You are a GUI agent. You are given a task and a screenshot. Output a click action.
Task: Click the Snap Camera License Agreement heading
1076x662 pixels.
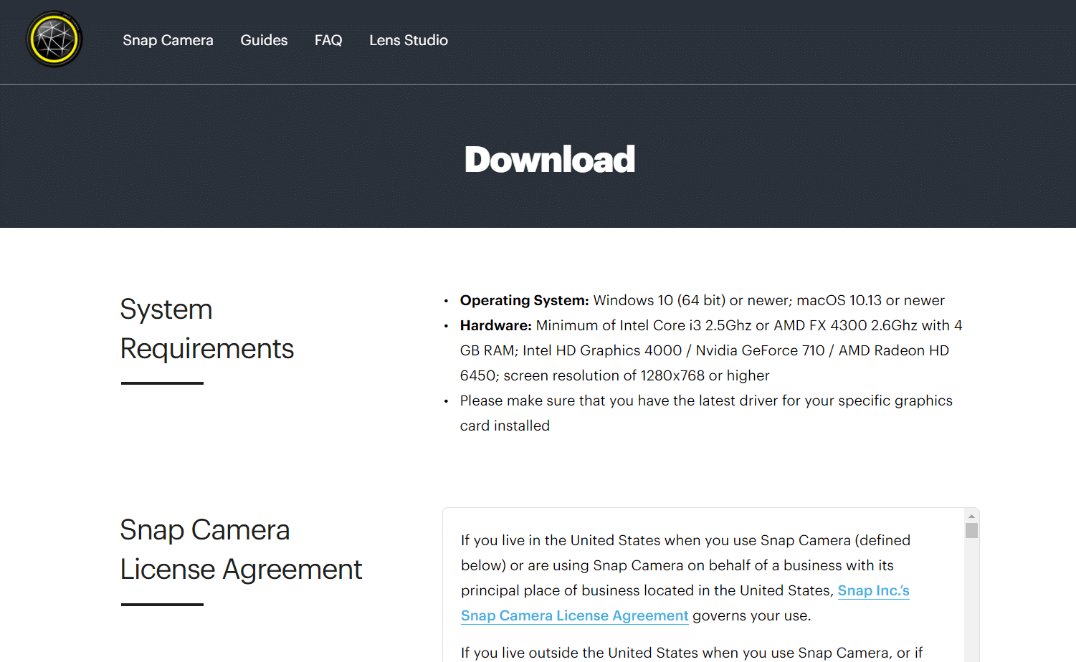coord(241,550)
